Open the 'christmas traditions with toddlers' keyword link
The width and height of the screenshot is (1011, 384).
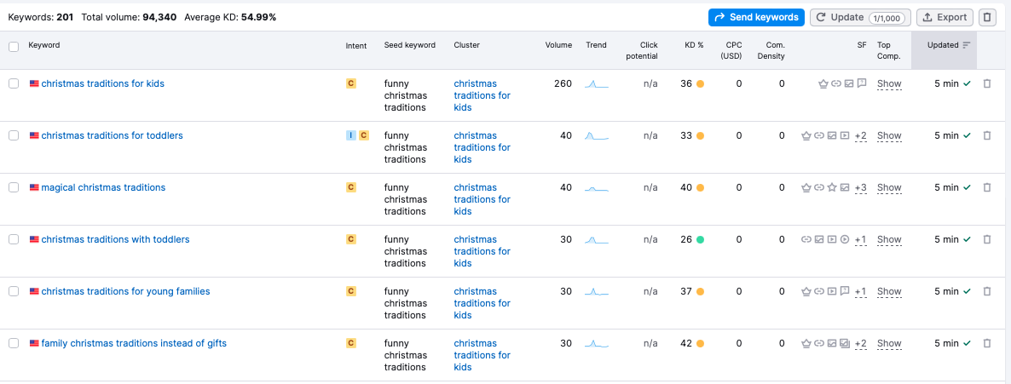pyautogui.click(x=115, y=239)
